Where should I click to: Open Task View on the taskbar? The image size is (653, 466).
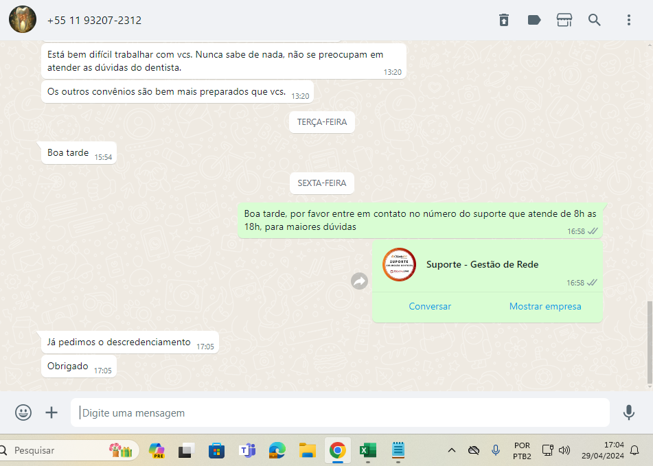187,450
